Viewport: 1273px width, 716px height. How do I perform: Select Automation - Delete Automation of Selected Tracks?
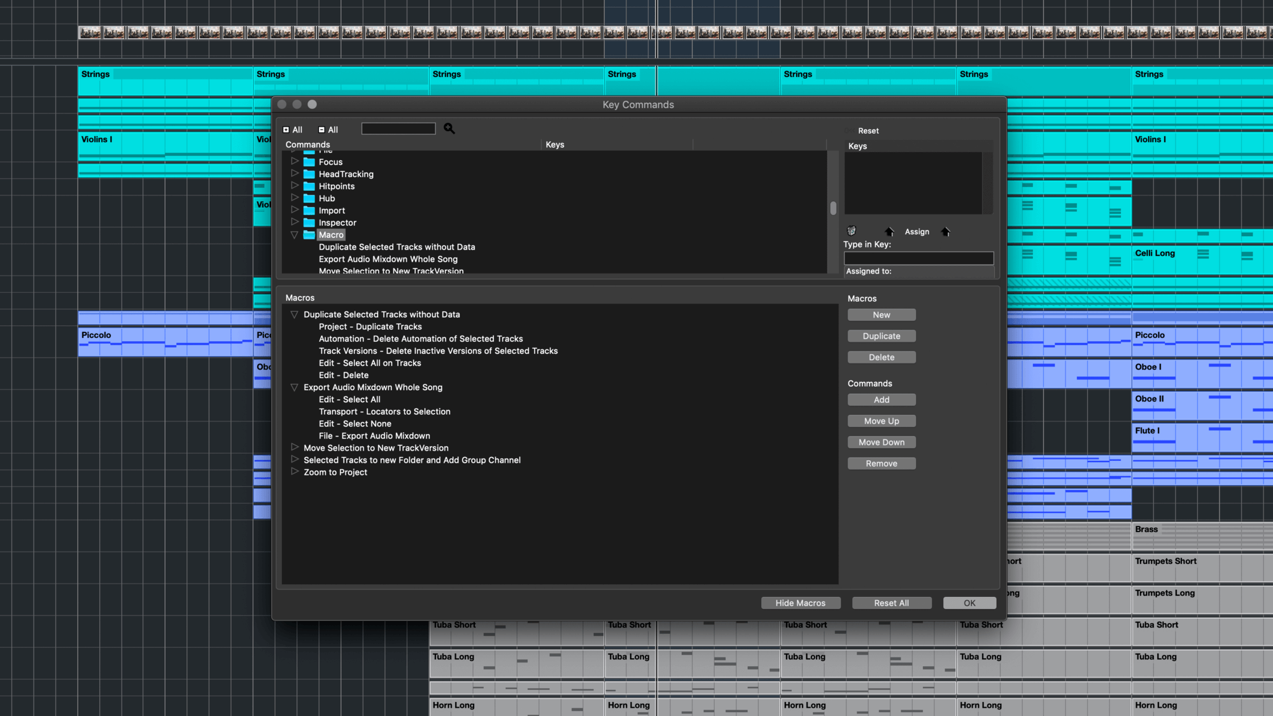point(421,339)
